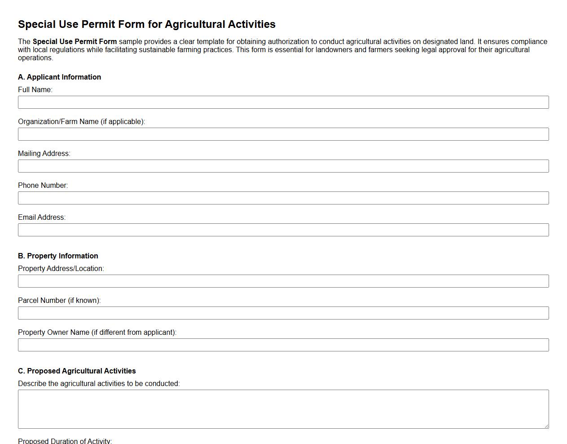Click the Full Name input field
The image size is (567, 444).
[x=283, y=102]
